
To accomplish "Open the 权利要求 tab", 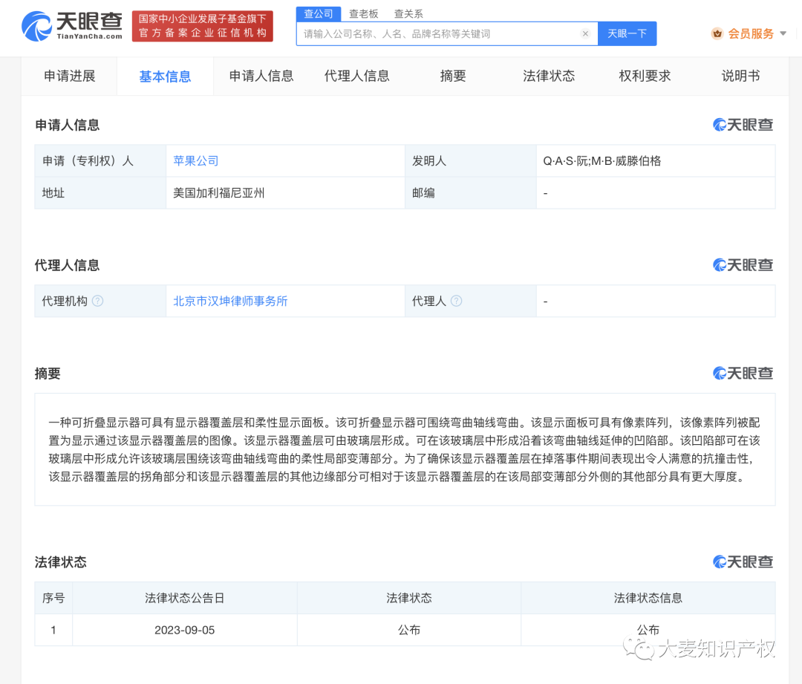I will point(644,76).
